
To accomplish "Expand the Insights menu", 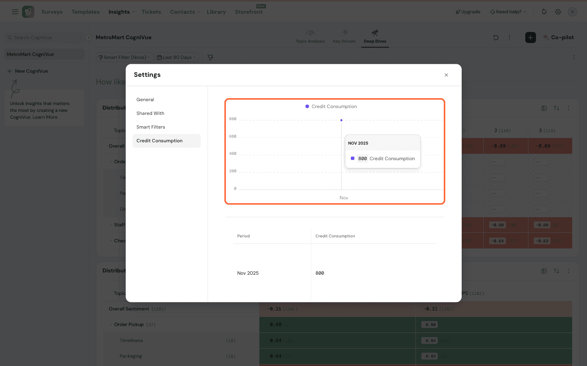I will point(122,12).
